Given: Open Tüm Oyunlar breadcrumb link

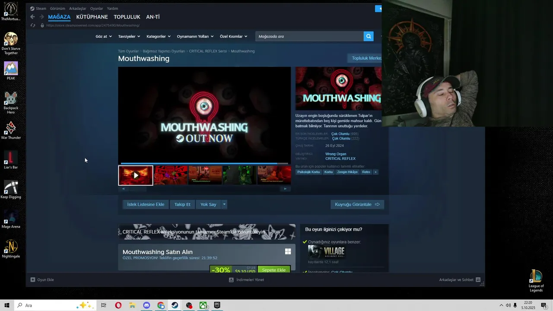Looking at the screenshot, I should coord(128,51).
